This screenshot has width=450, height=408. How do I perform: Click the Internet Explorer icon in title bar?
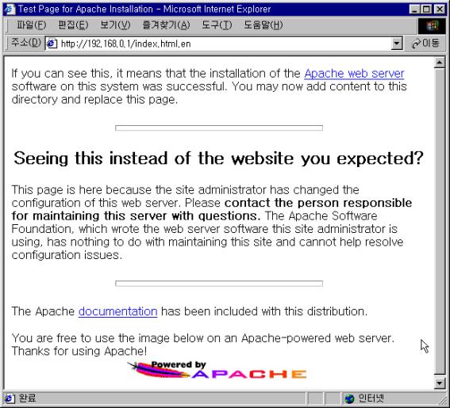10,10
